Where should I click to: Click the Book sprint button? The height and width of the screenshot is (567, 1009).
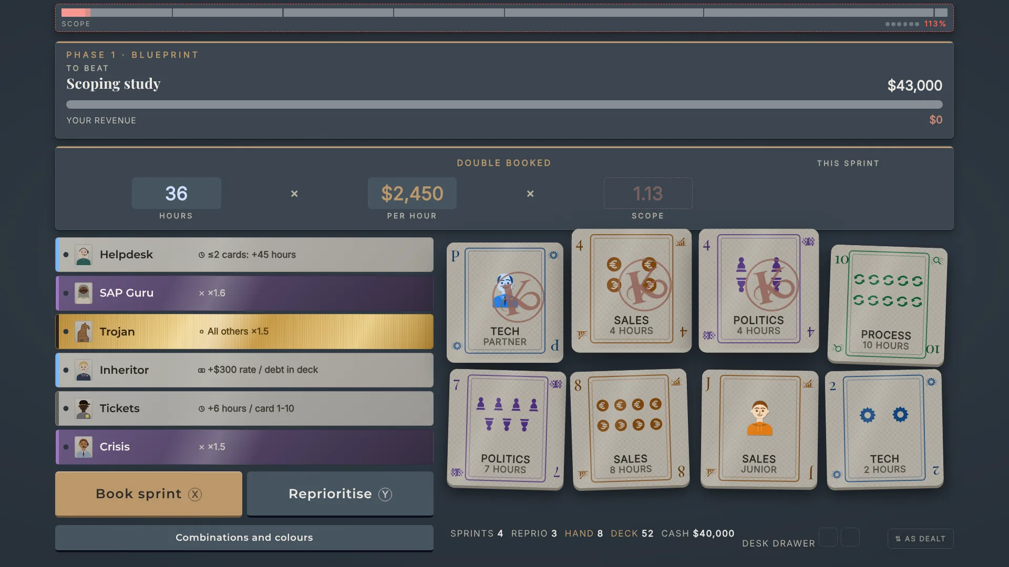tap(149, 494)
